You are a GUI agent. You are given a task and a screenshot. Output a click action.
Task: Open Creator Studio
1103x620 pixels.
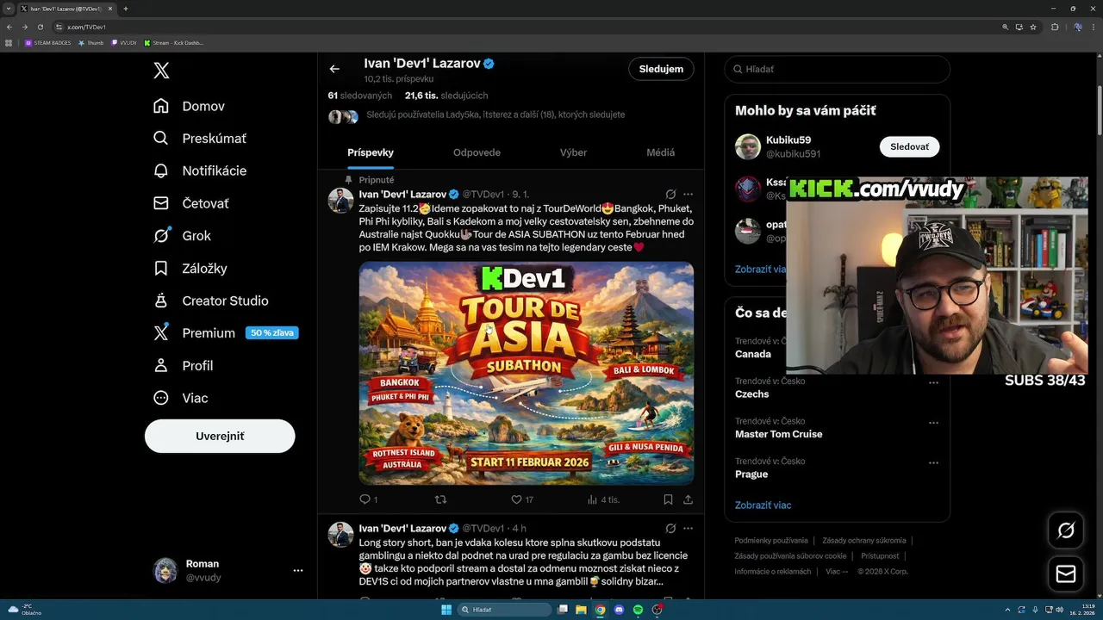point(211,301)
